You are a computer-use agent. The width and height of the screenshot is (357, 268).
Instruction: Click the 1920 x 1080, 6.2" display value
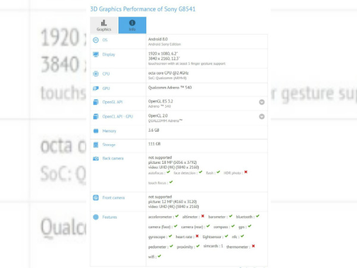(x=163, y=54)
